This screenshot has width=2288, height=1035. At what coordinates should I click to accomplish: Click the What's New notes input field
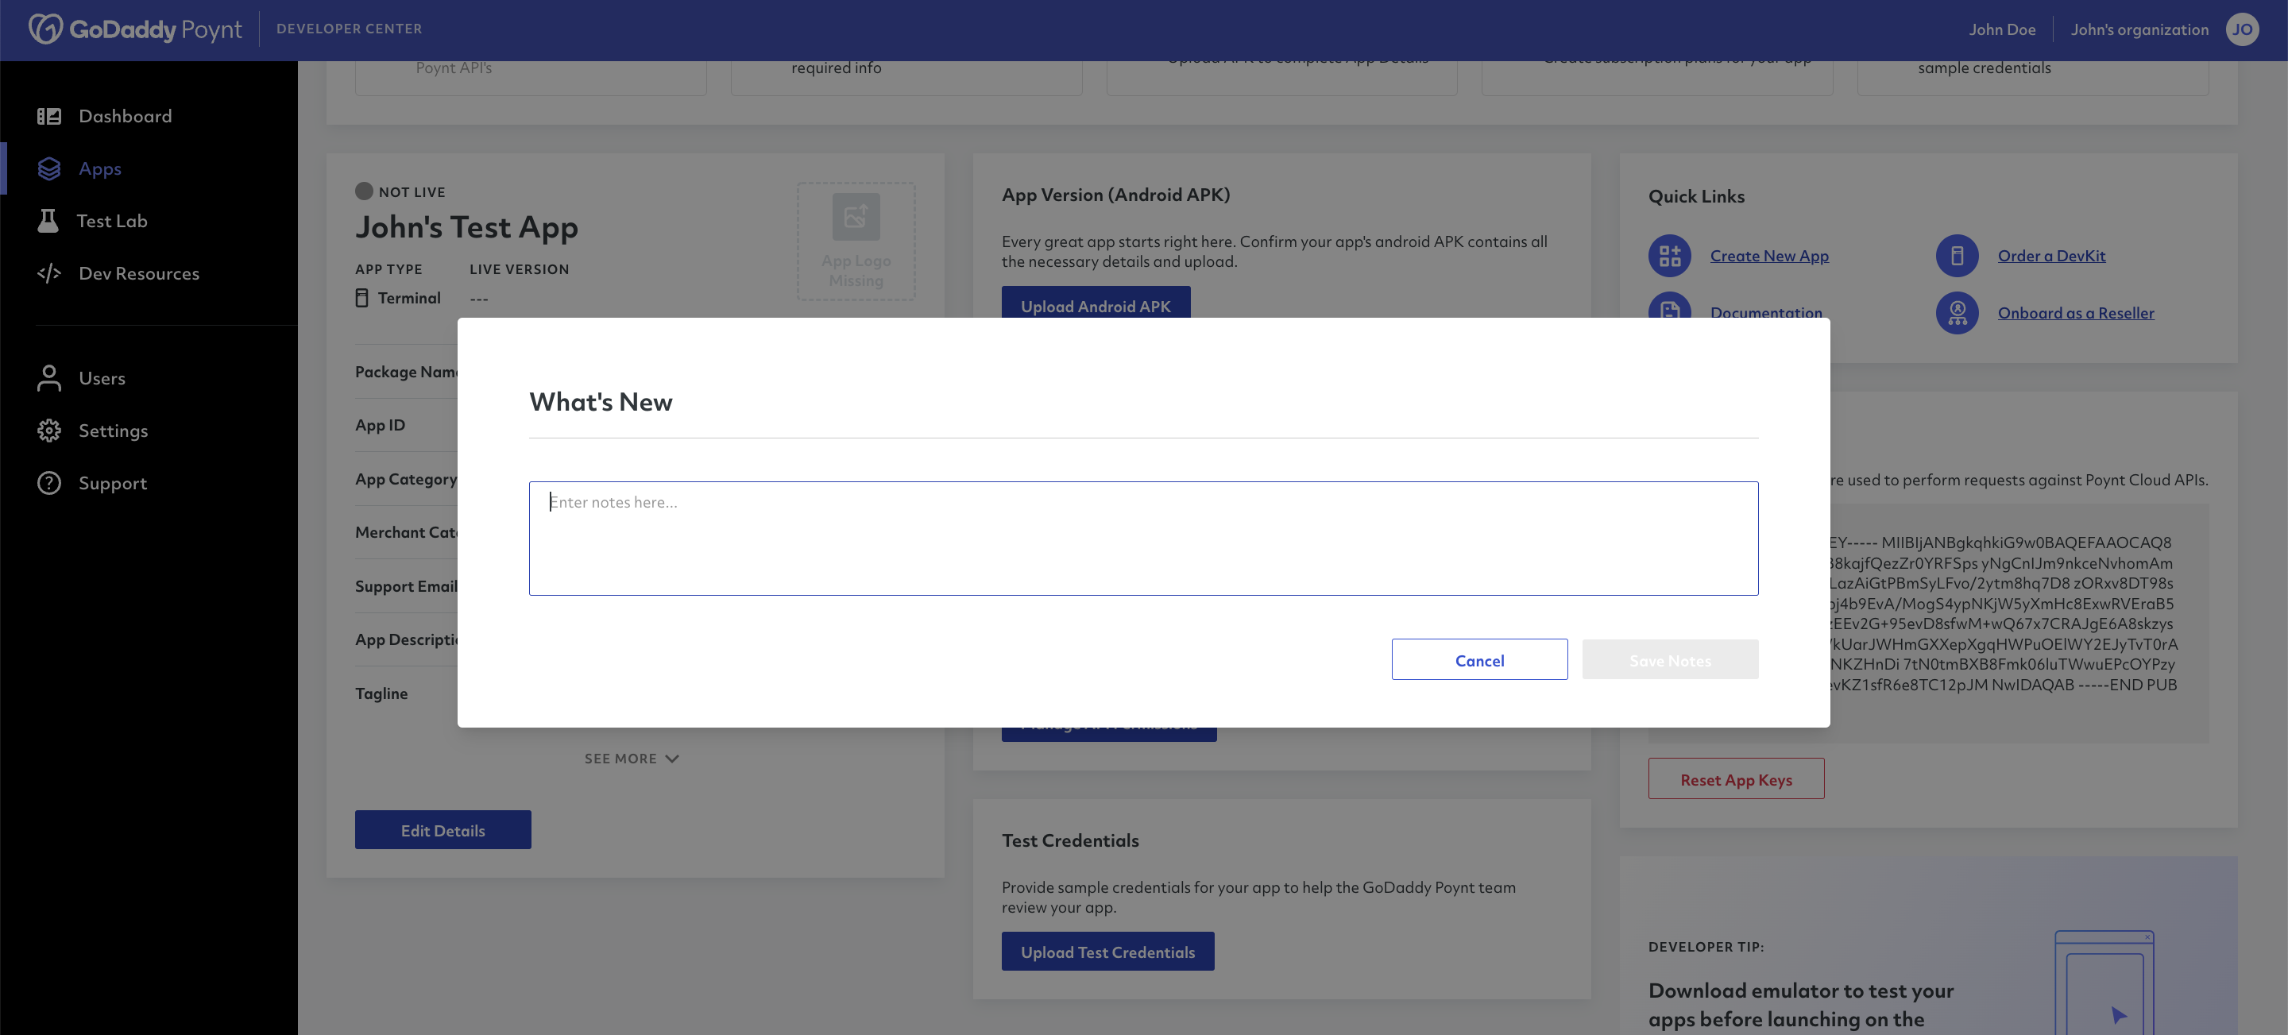(1142, 537)
